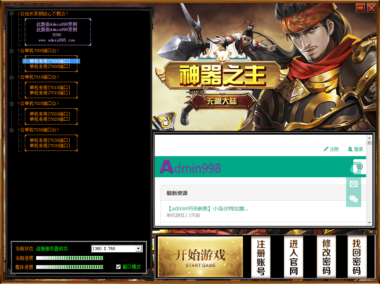This screenshot has width=380, height=284.
Task: Click the Admin998 logo in green banner
Action: (x=191, y=167)
